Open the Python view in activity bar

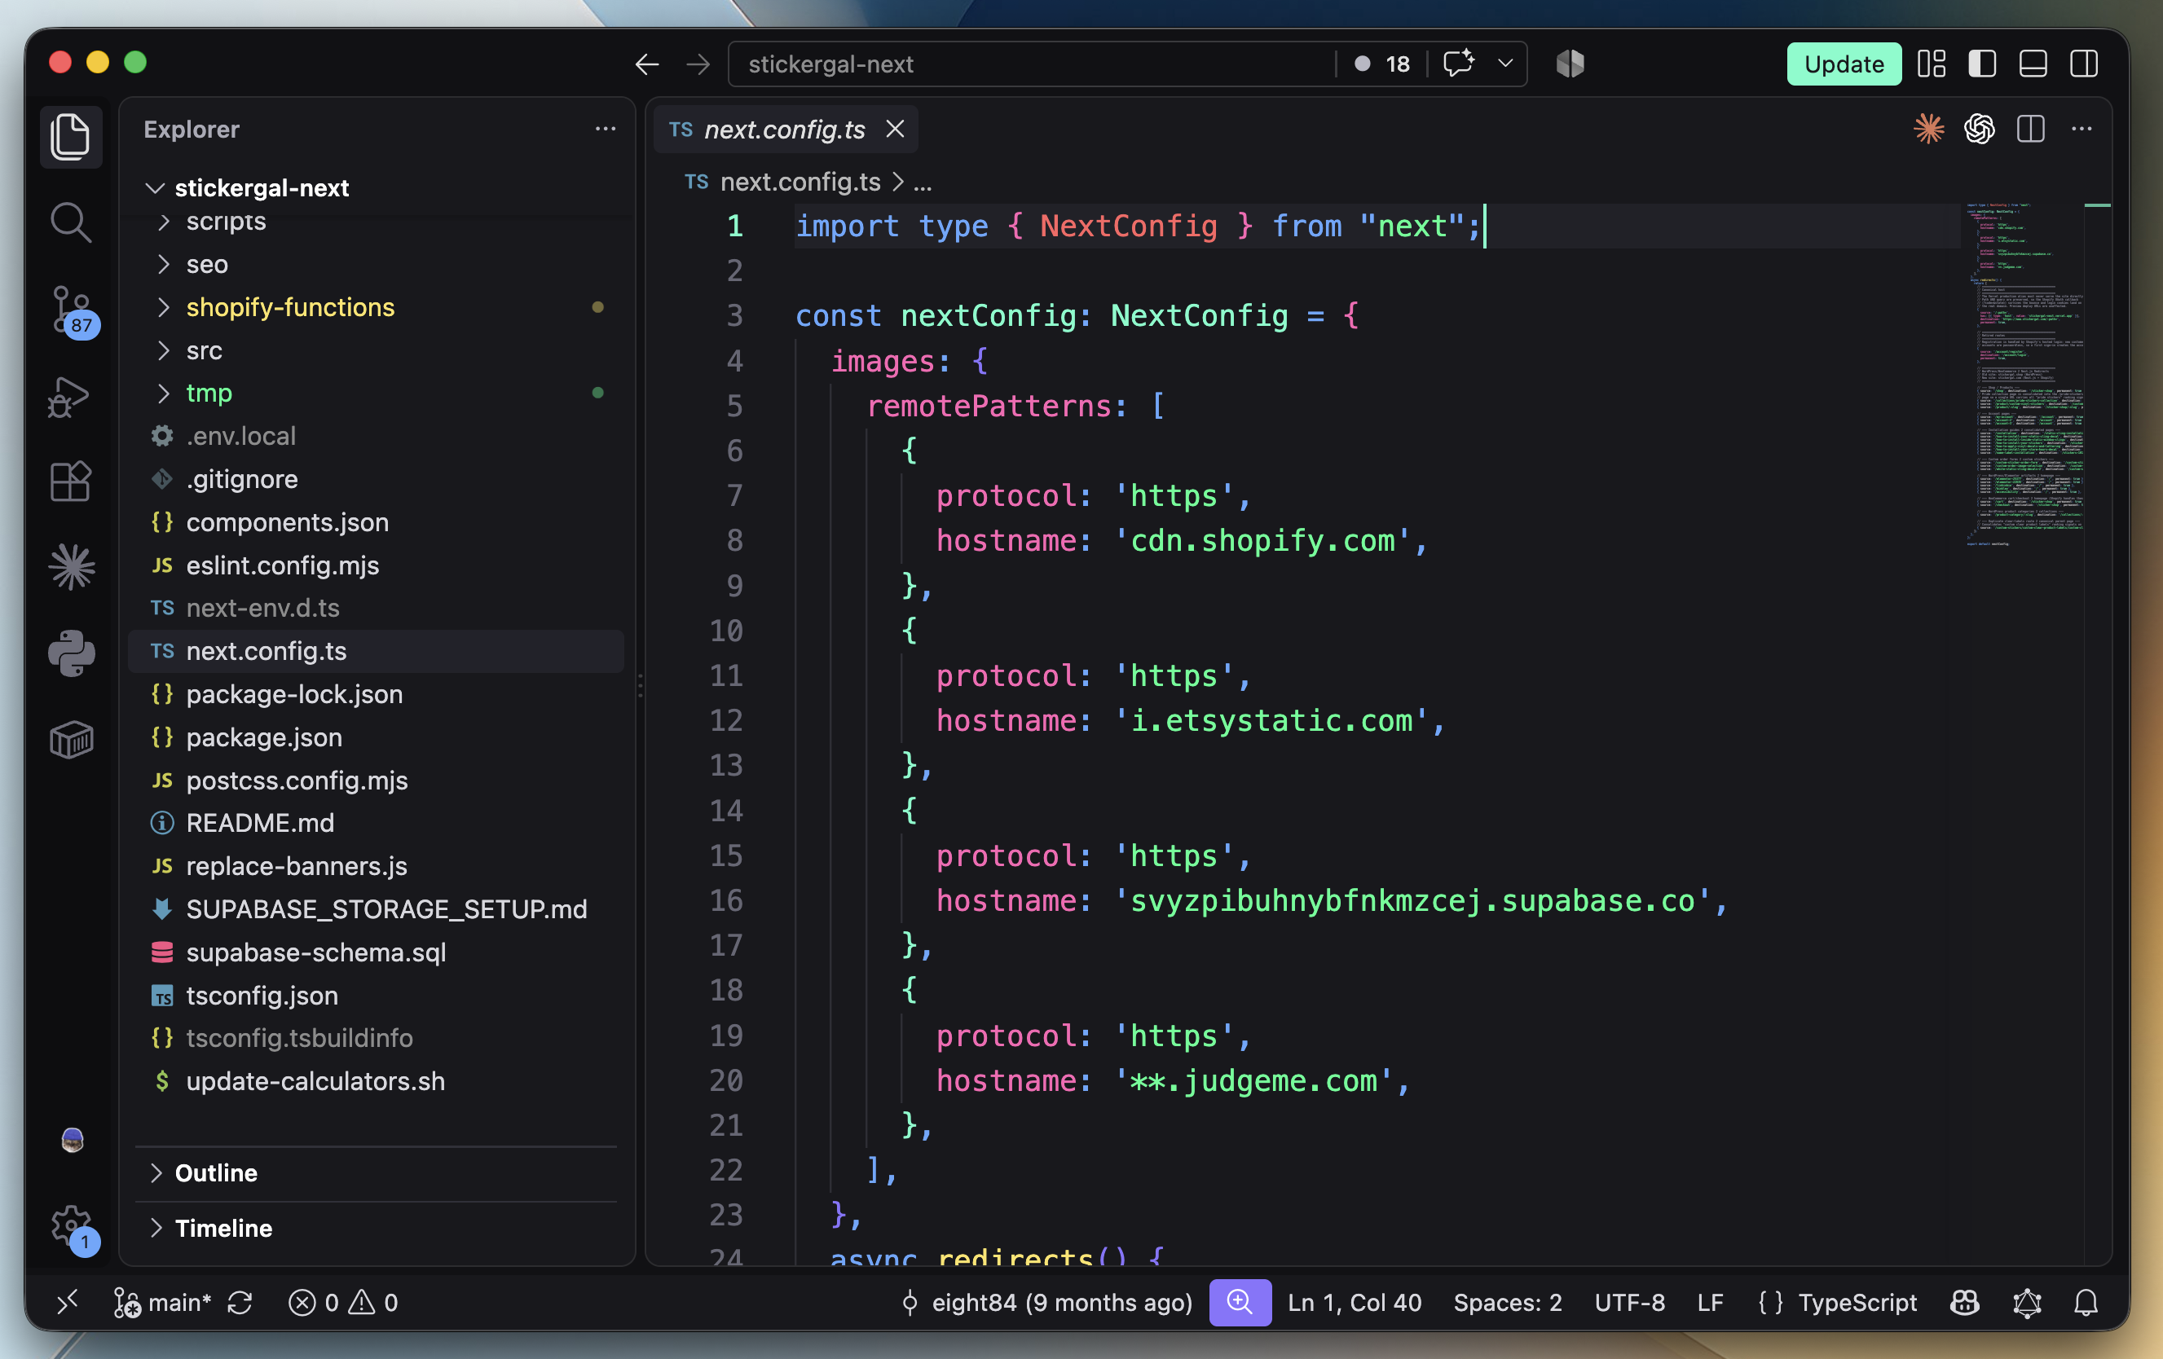point(71,653)
